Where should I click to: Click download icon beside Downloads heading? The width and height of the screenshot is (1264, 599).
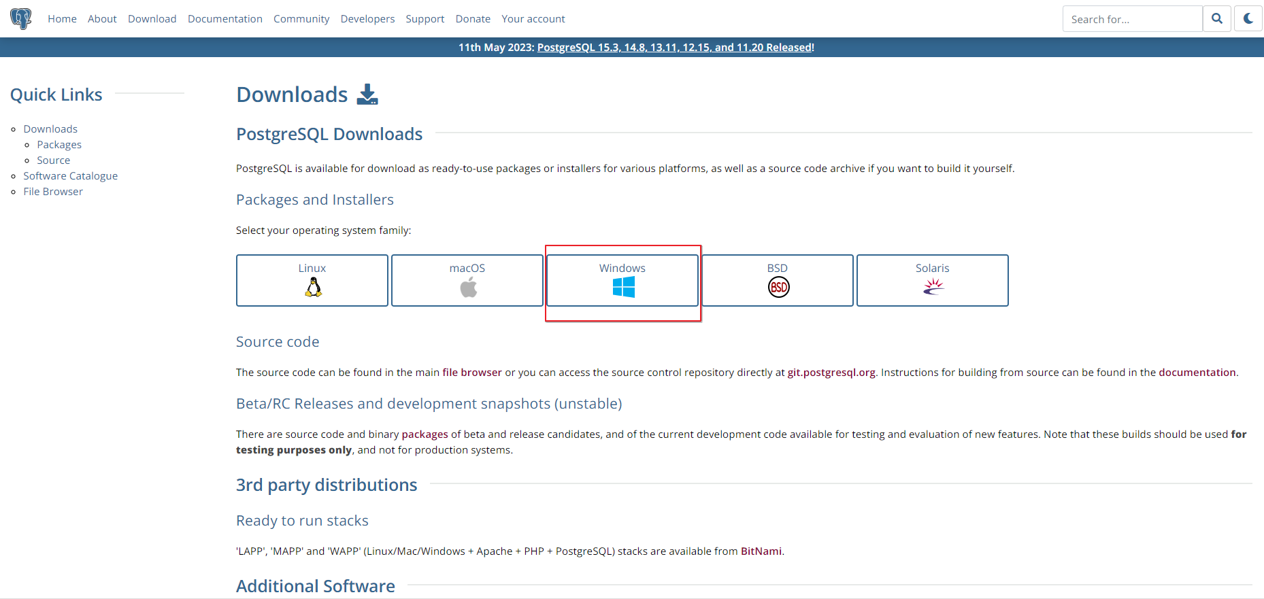367,95
